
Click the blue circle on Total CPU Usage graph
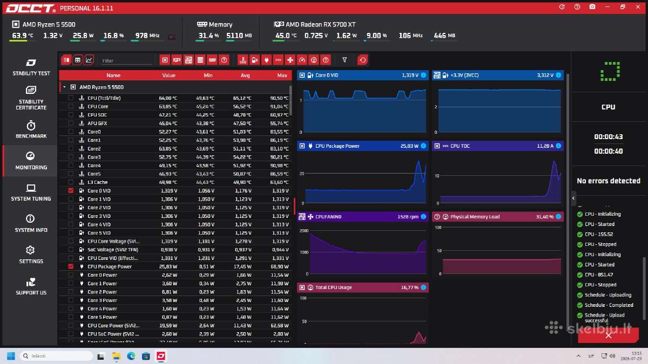423,287
